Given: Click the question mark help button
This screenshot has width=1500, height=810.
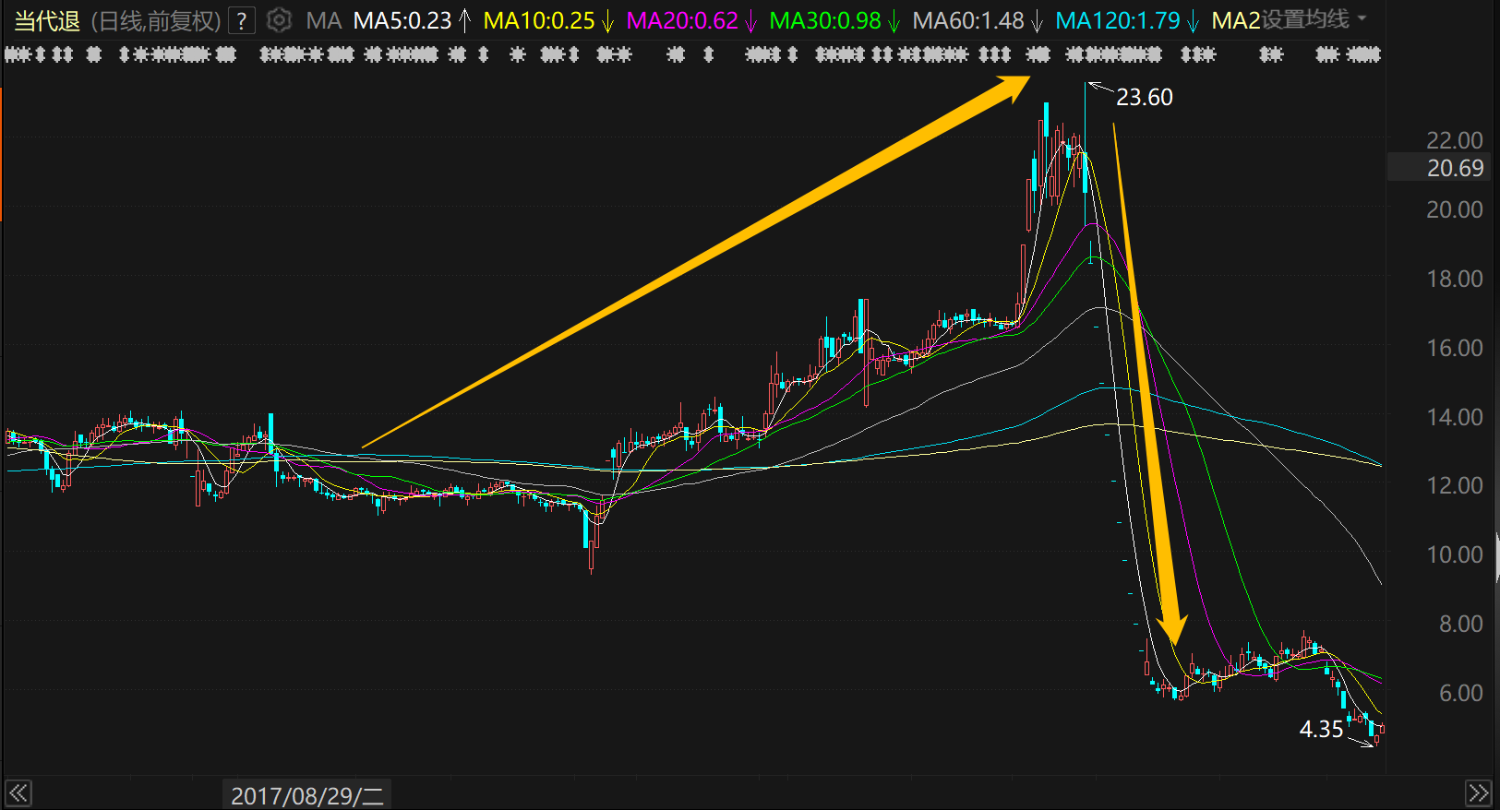Looking at the screenshot, I should coord(242,20).
